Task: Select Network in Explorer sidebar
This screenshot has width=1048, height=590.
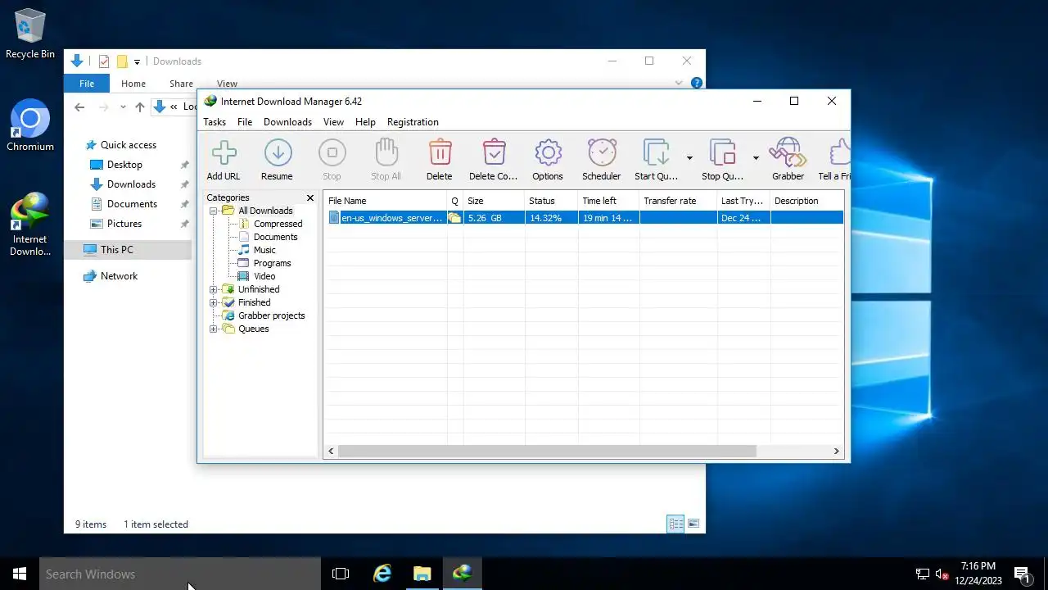Action: tap(119, 276)
